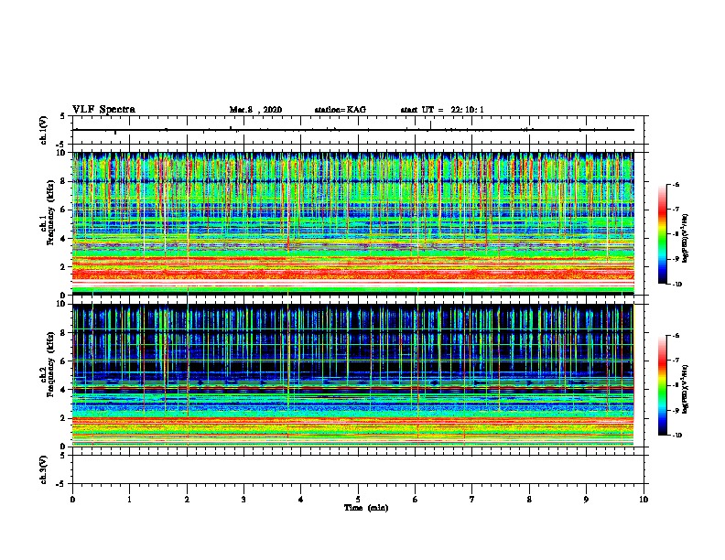Screen dimensions: 725x560
Task: Click the "4" kHz tick on ch.1 spectrogram
Action: (63, 239)
